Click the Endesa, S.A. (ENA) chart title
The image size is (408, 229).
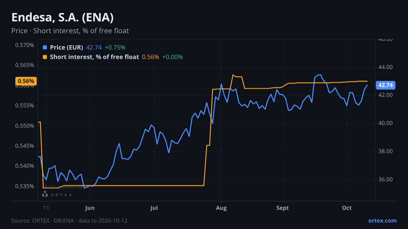click(x=63, y=17)
